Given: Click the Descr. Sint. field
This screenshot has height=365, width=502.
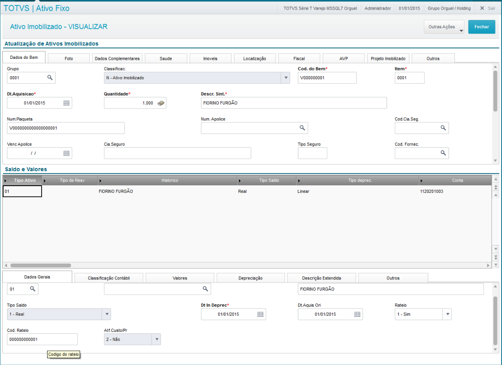Looking at the screenshot, I should coord(294,103).
